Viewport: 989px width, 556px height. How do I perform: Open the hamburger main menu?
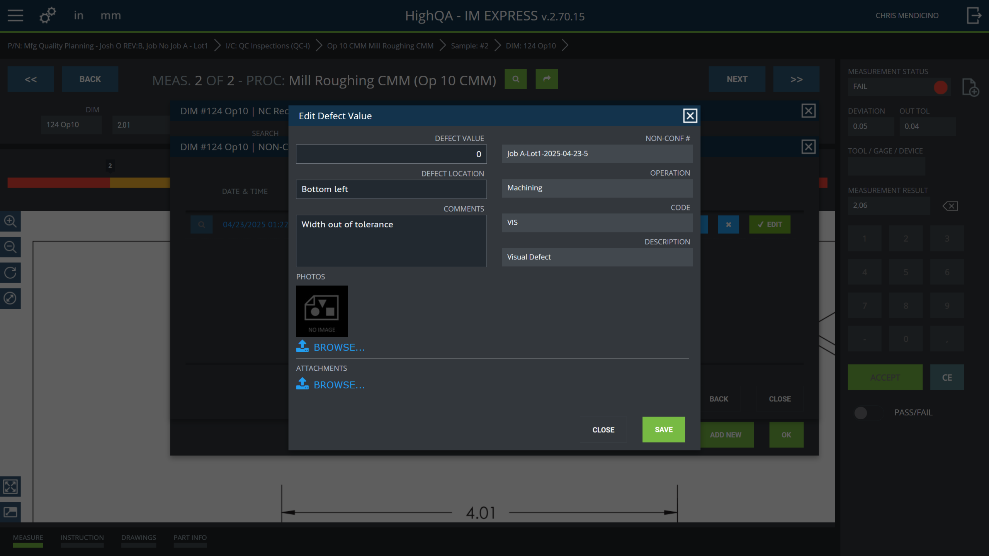point(15,15)
